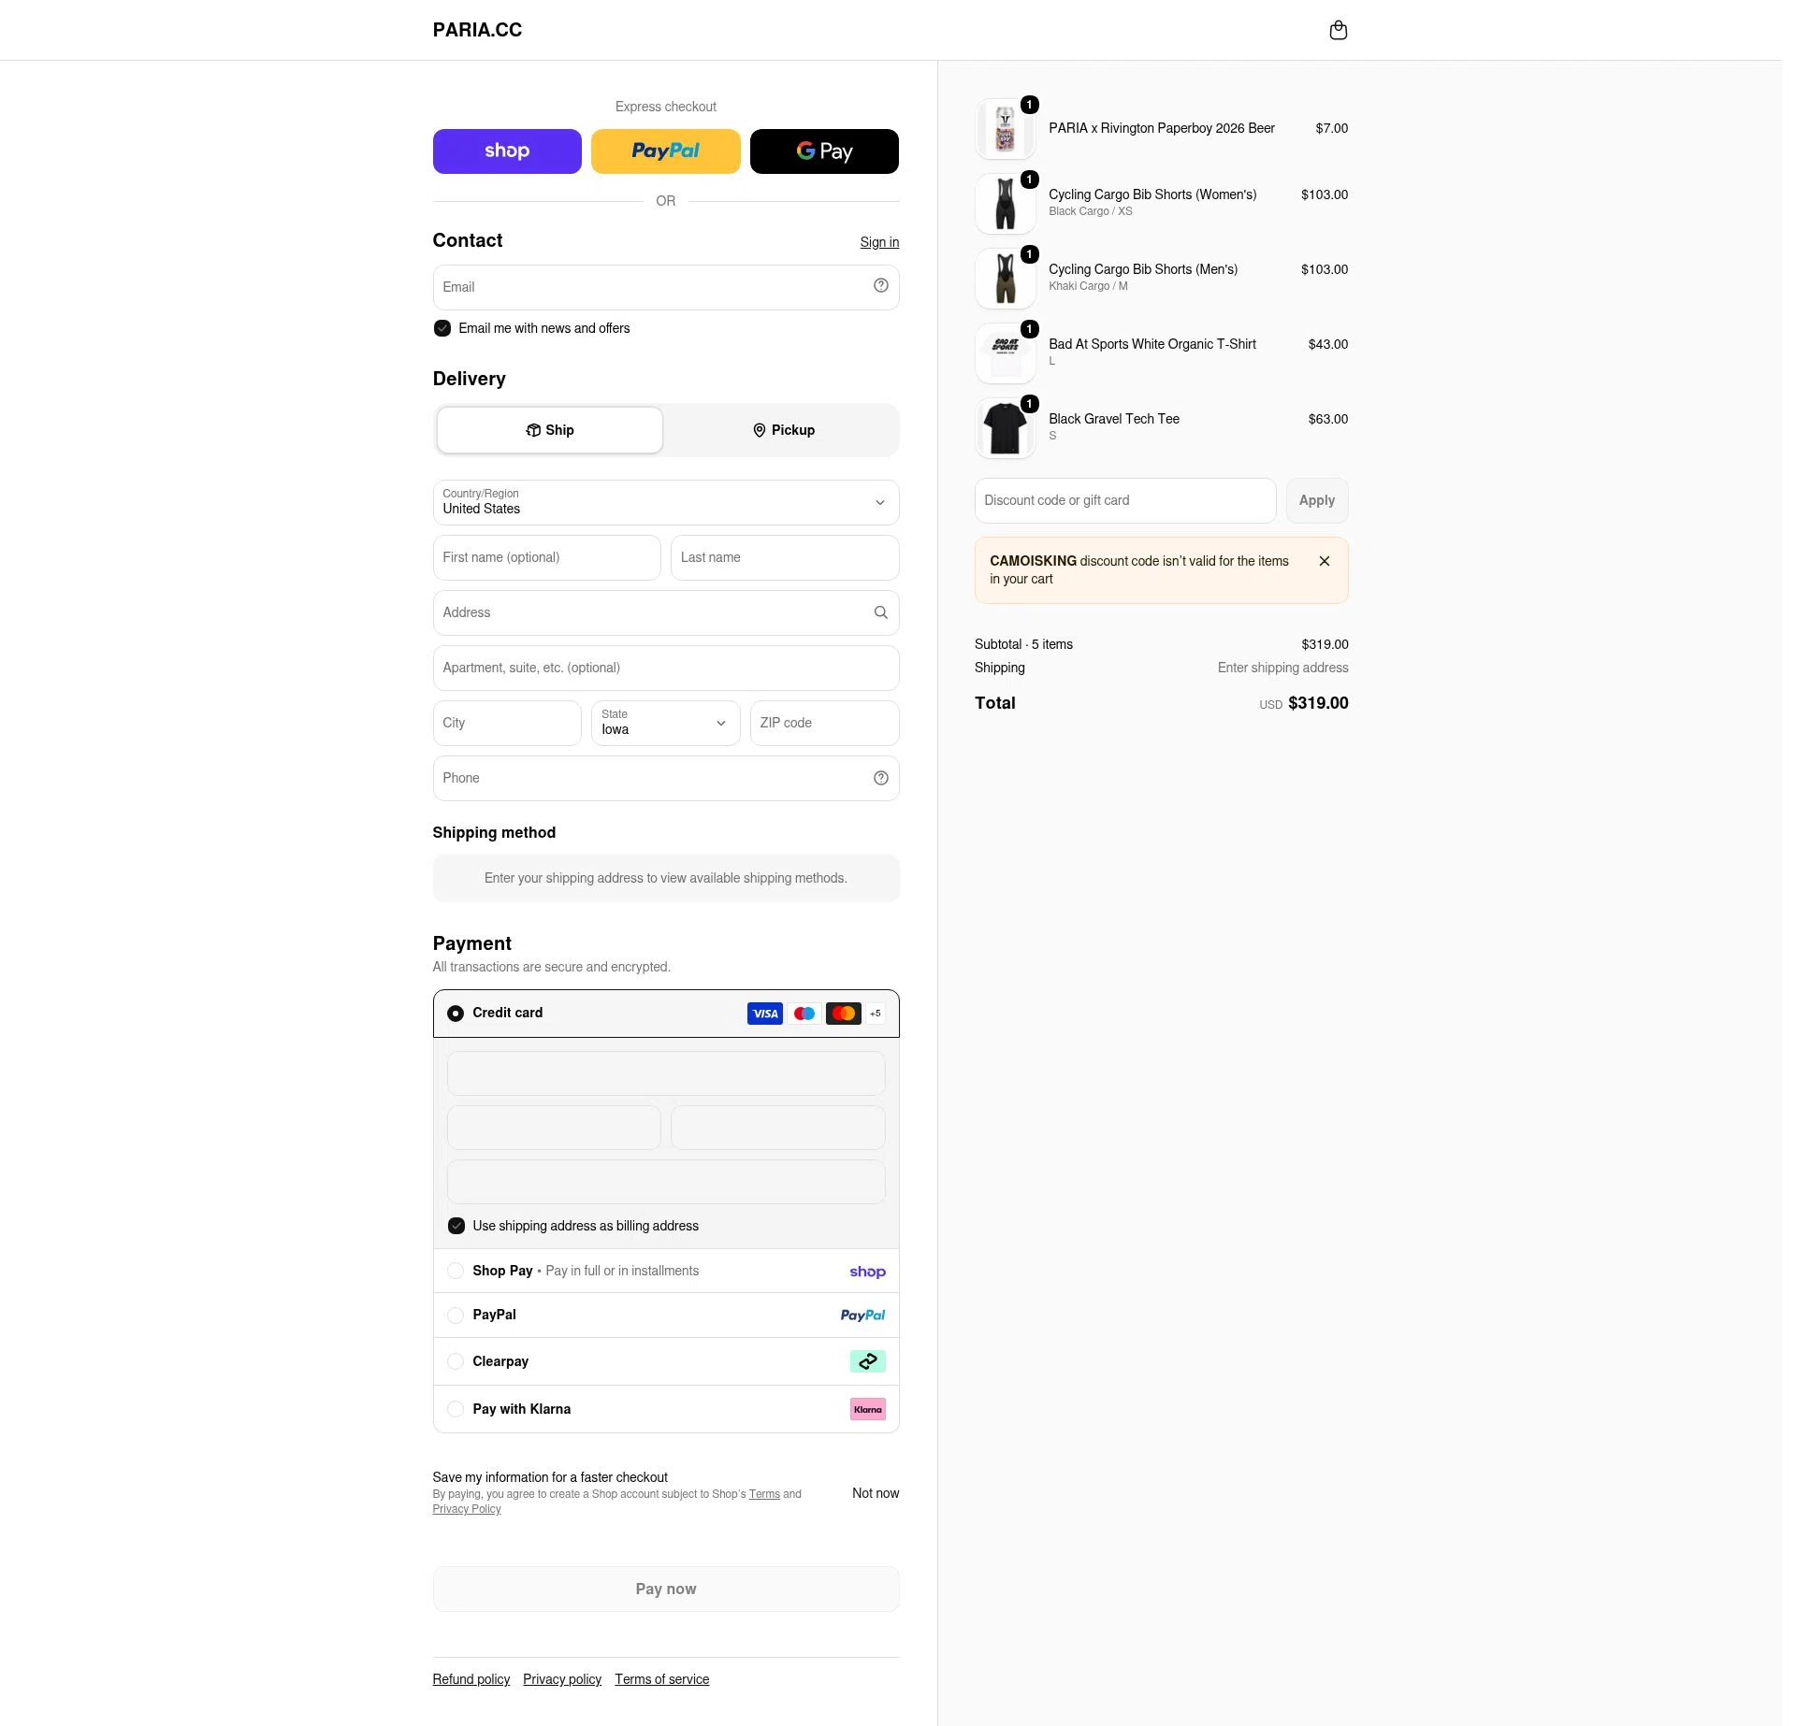Open the Refund policy link
Viewport: 1796px width, 1726px height.
471,1679
